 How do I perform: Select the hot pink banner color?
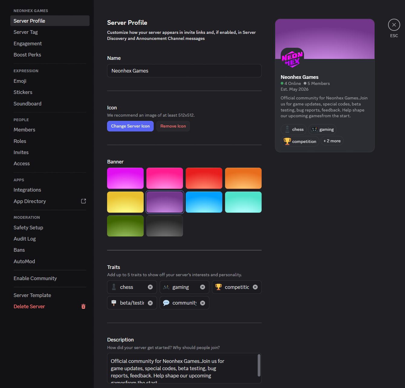(x=165, y=178)
